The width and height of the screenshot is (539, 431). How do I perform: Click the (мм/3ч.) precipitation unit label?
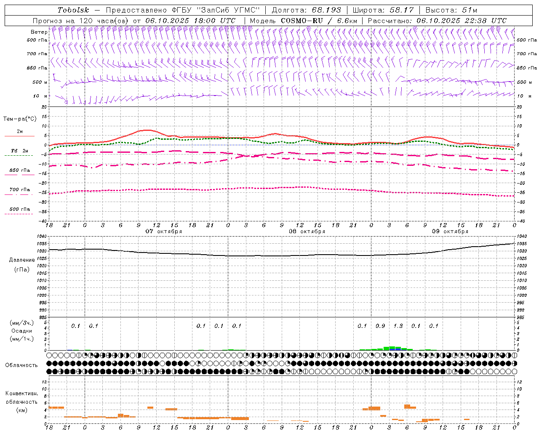[x=22, y=323]
